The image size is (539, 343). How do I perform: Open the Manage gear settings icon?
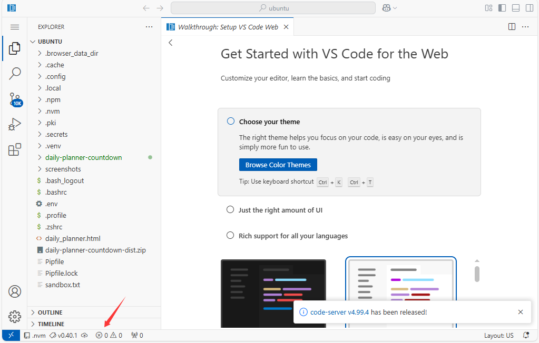pyautogui.click(x=15, y=316)
